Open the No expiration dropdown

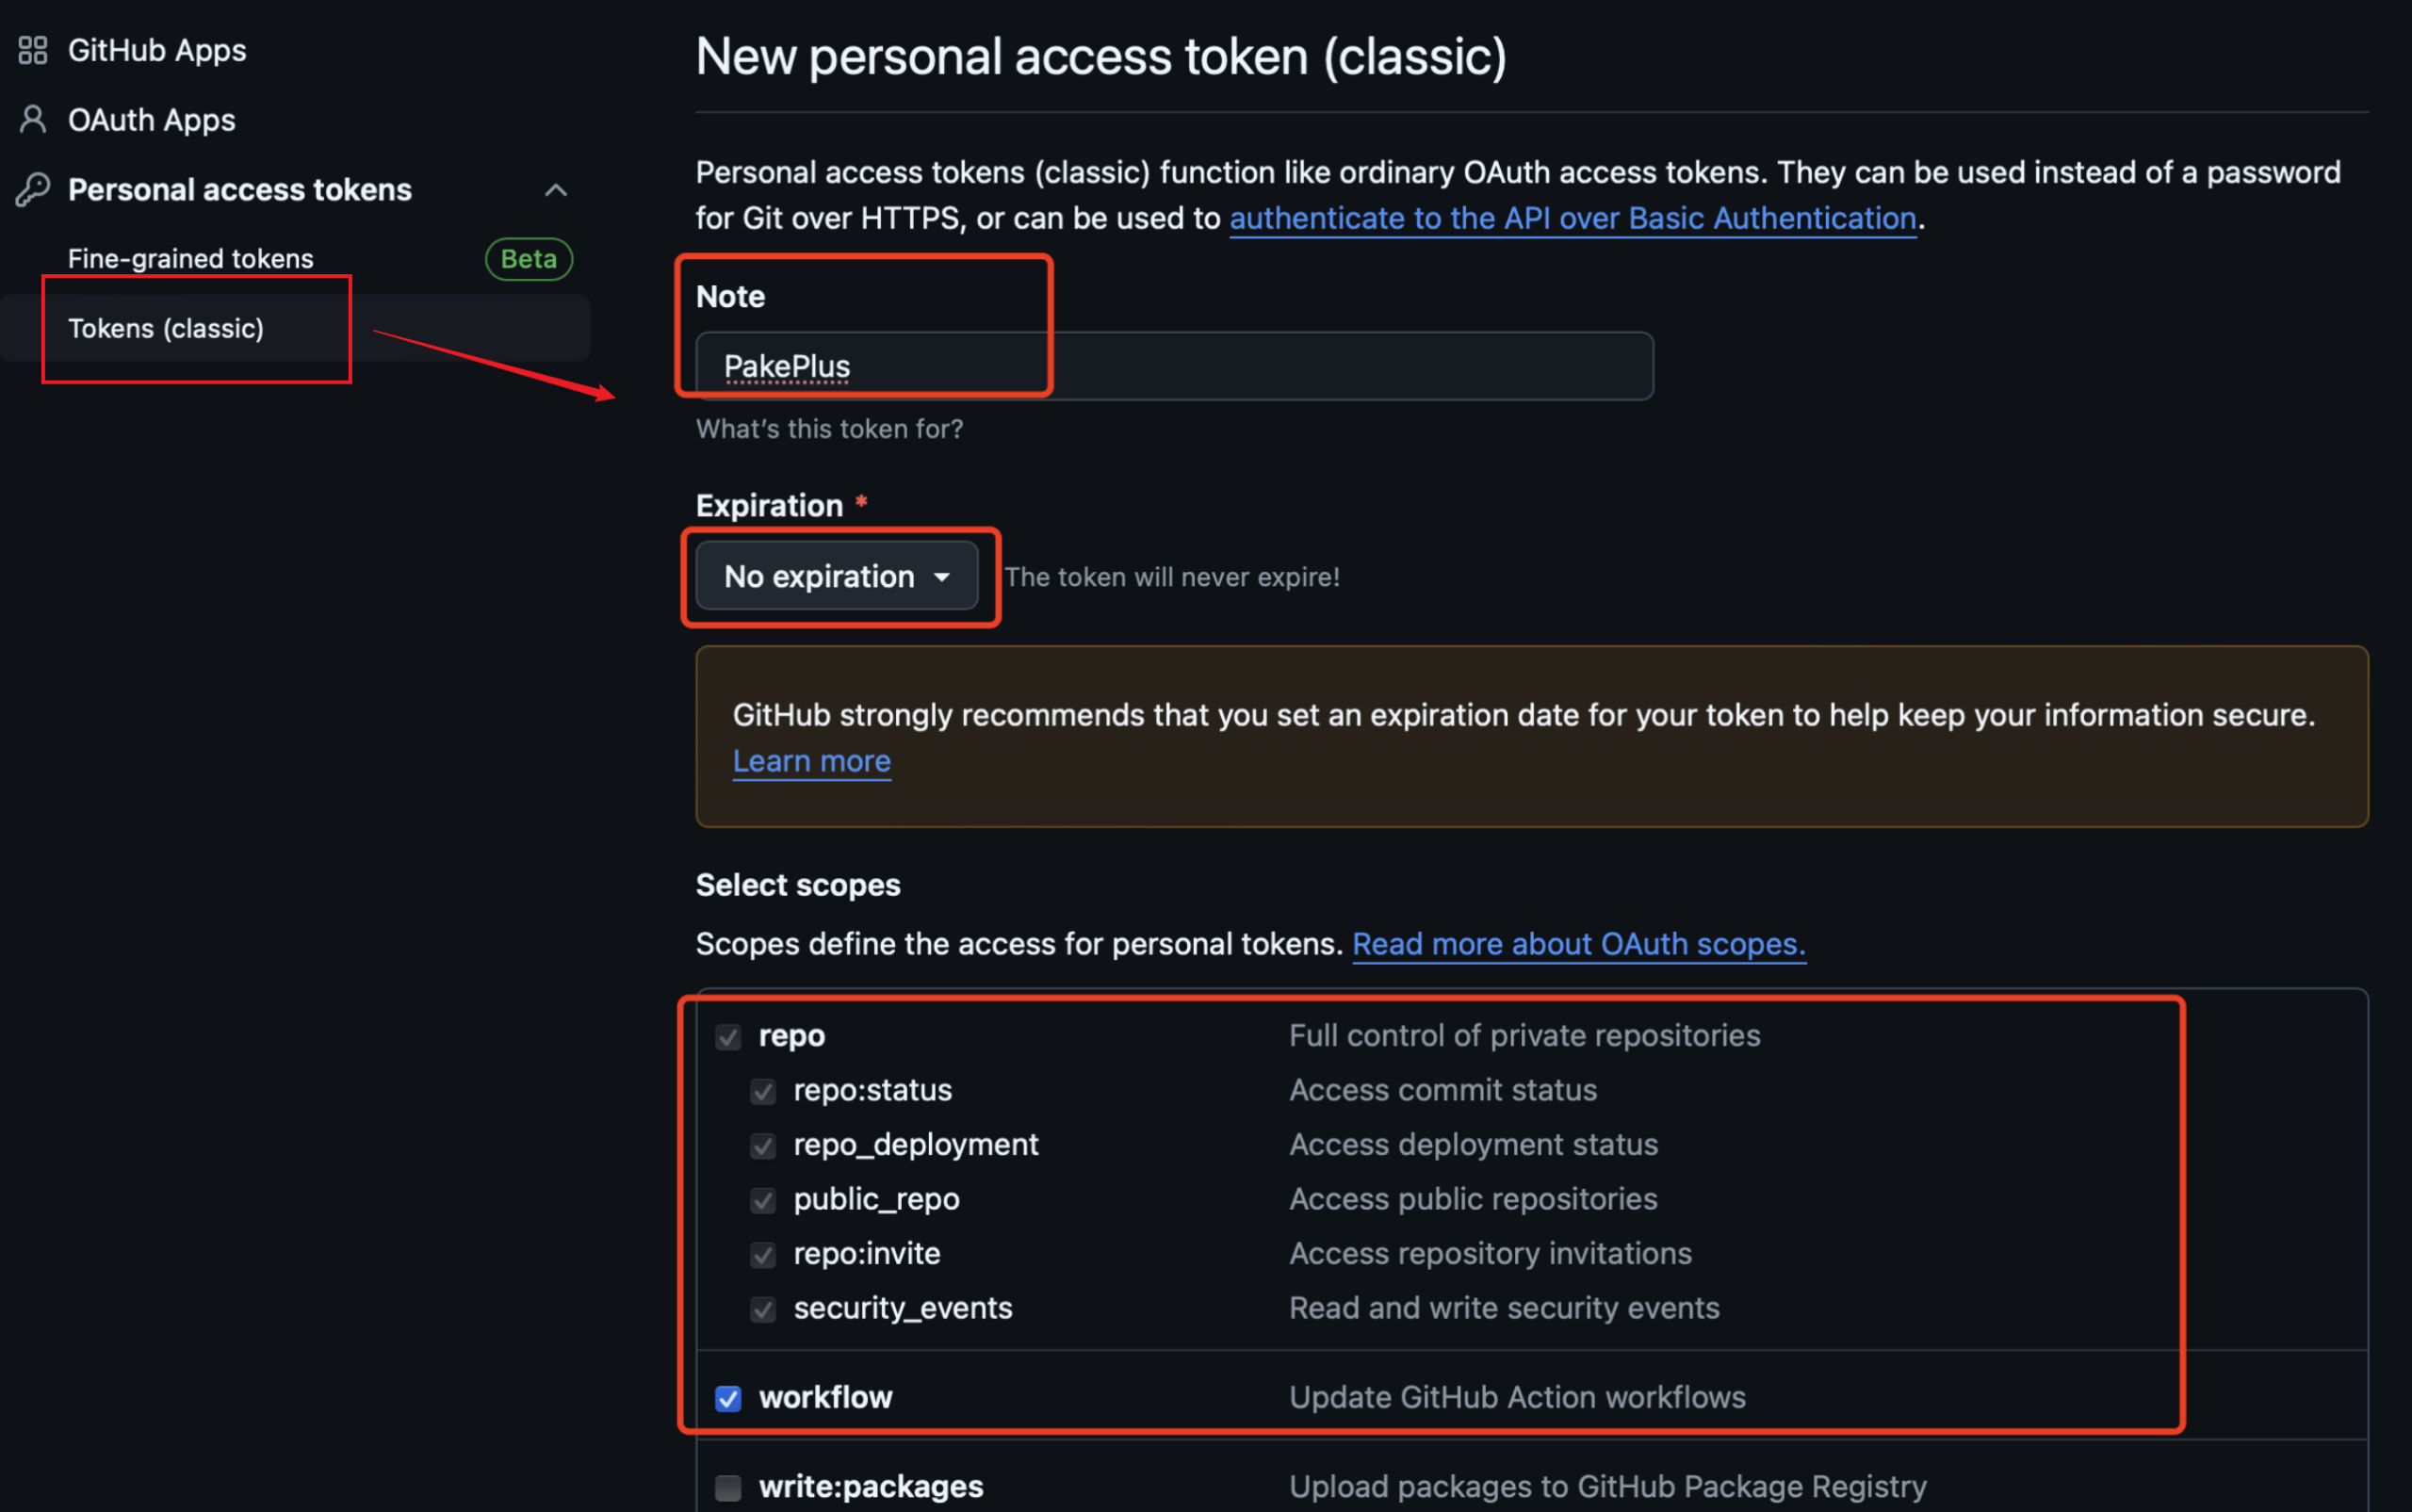click(x=836, y=576)
